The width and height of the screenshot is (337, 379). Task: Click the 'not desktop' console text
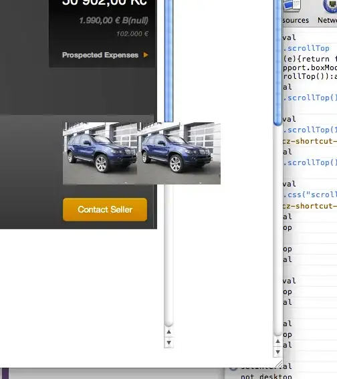click(x=266, y=376)
